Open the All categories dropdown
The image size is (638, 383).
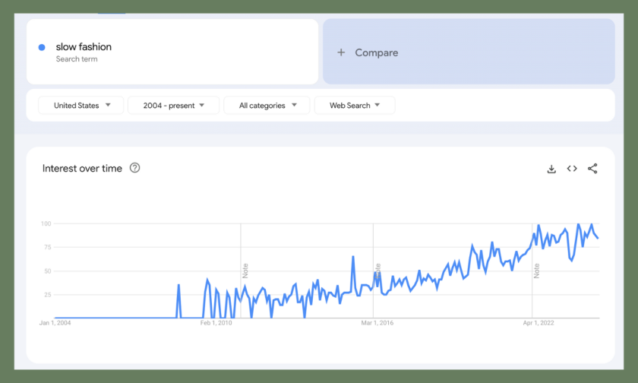pyautogui.click(x=267, y=106)
